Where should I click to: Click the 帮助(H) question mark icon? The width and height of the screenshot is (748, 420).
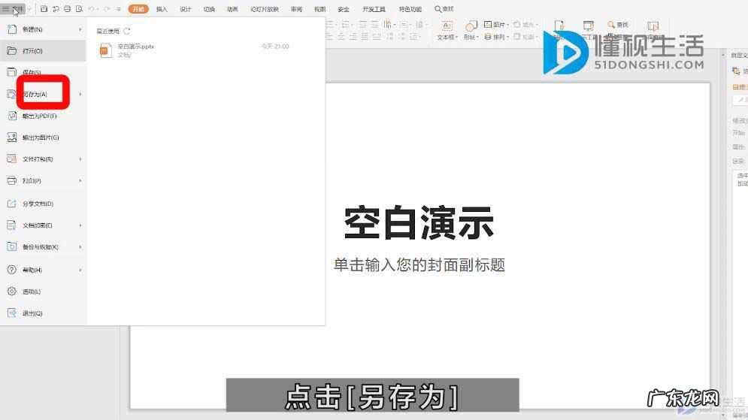click(x=12, y=270)
